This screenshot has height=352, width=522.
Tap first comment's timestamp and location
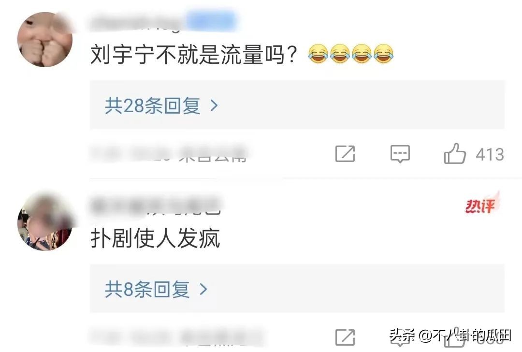[x=169, y=154]
